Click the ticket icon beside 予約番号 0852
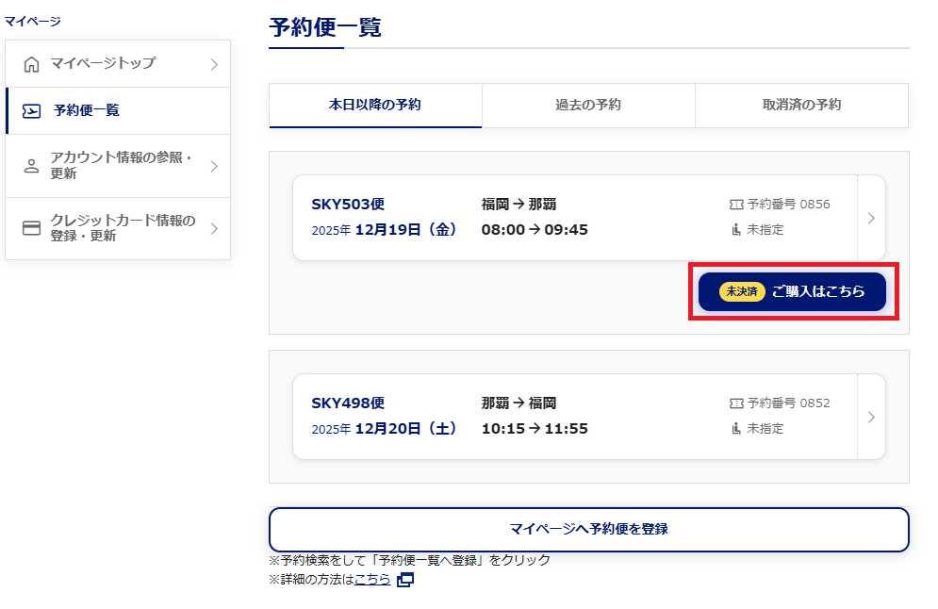Image resolution: width=938 pixels, height=609 pixels. click(x=736, y=403)
